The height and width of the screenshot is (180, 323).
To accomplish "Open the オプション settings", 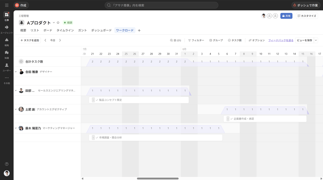I will pyautogui.click(x=257, y=40).
